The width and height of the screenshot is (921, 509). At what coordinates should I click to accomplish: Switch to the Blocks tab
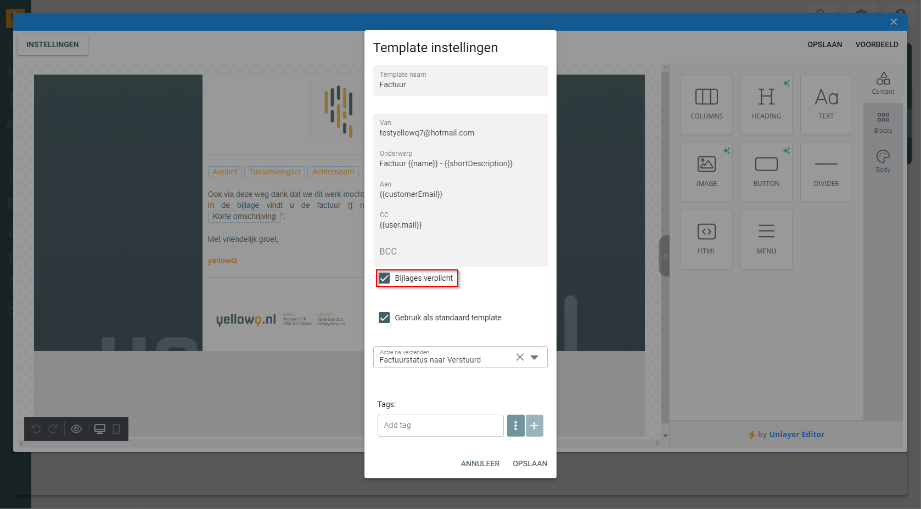click(883, 122)
